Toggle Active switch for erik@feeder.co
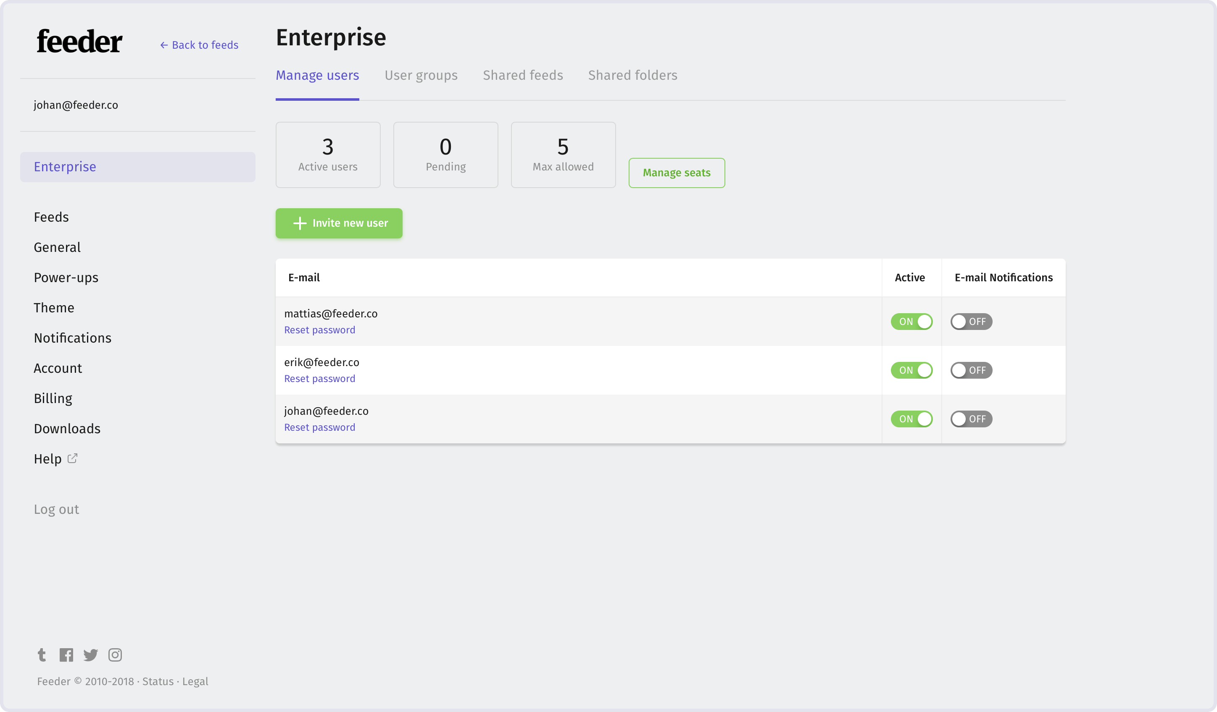Viewport: 1217px width, 712px height. (911, 370)
